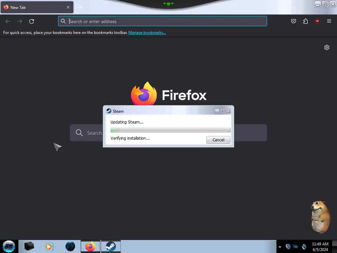Open the clock showing 11:49 AM
337x253 pixels.
(x=320, y=246)
